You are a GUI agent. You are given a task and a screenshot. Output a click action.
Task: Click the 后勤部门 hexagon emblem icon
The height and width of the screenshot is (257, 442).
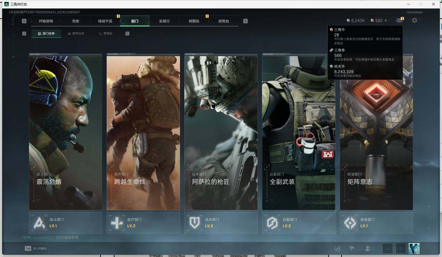(x=272, y=223)
